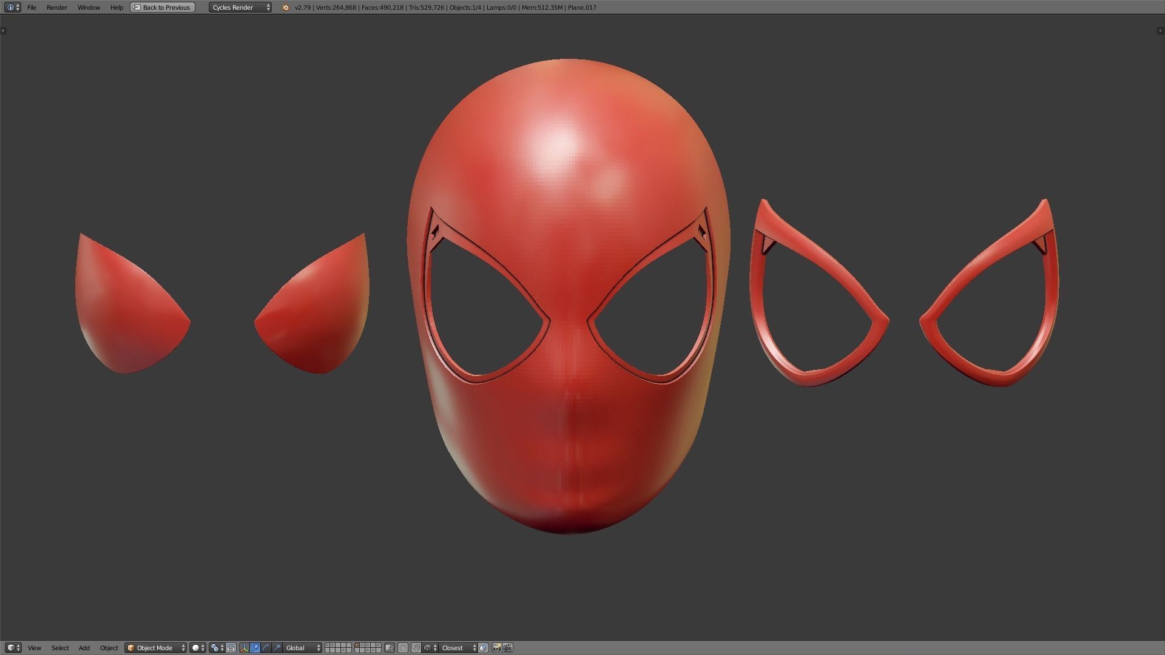Open the snap element type selector
1165x655 pixels.
tap(430, 648)
